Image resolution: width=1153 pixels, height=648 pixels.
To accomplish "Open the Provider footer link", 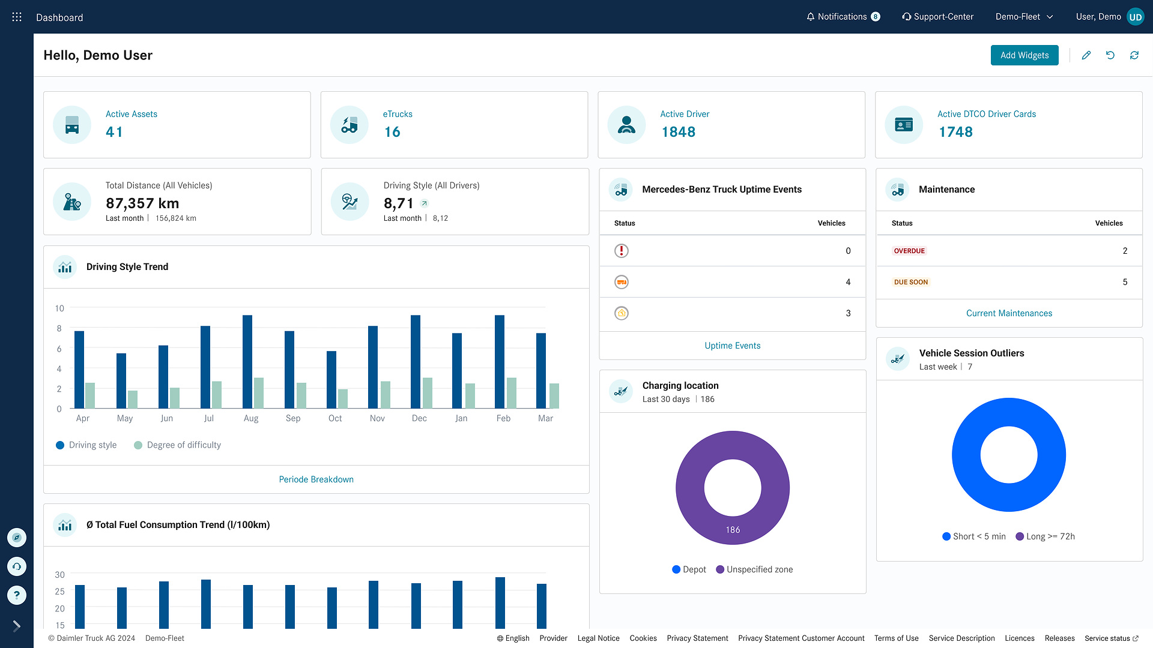I will 554,638.
